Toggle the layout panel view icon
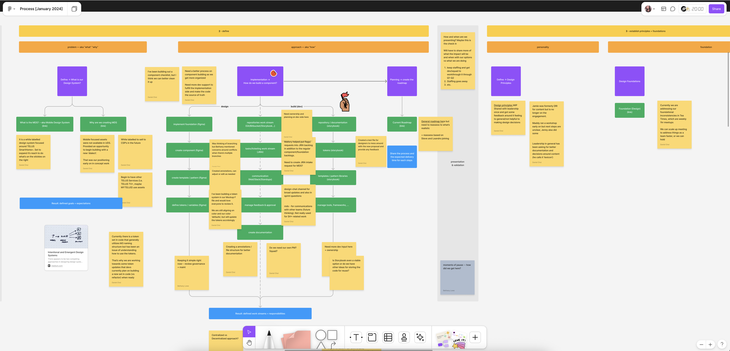The height and width of the screenshot is (351, 730). [663, 9]
